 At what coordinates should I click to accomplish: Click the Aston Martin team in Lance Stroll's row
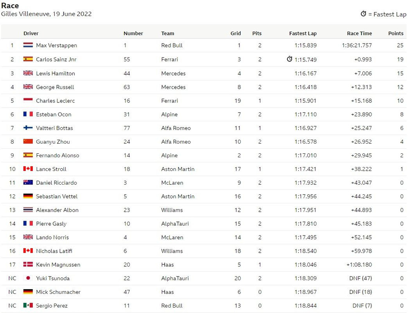pyautogui.click(x=178, y=169)
